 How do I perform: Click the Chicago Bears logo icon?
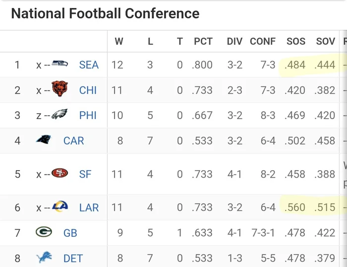tap(60, 89)
